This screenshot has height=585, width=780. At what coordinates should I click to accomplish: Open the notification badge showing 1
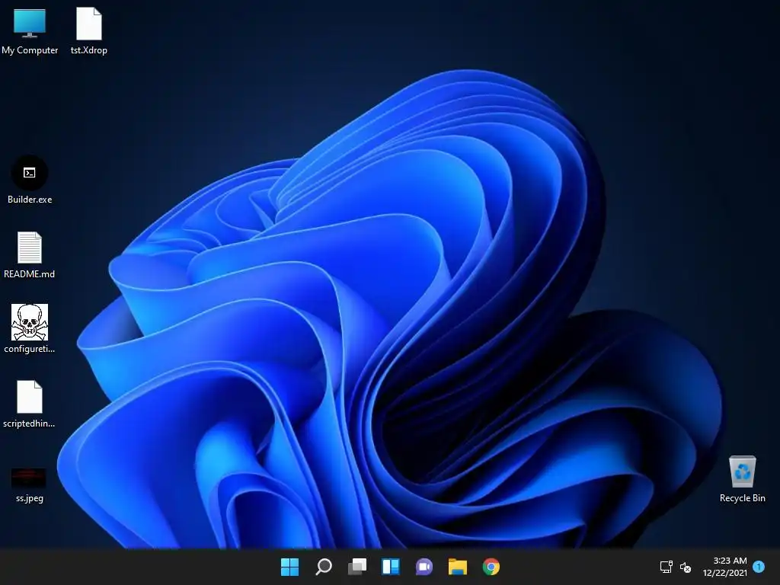tap(759, 566)
